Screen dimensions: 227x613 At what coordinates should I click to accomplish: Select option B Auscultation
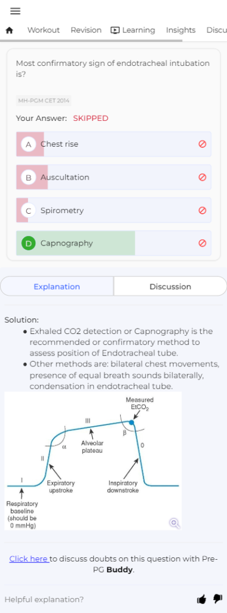(113, 177)
